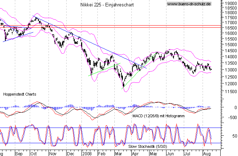Select the 16500 price axis label
This screenshot has height=156, width=238.
pos(229,27)
